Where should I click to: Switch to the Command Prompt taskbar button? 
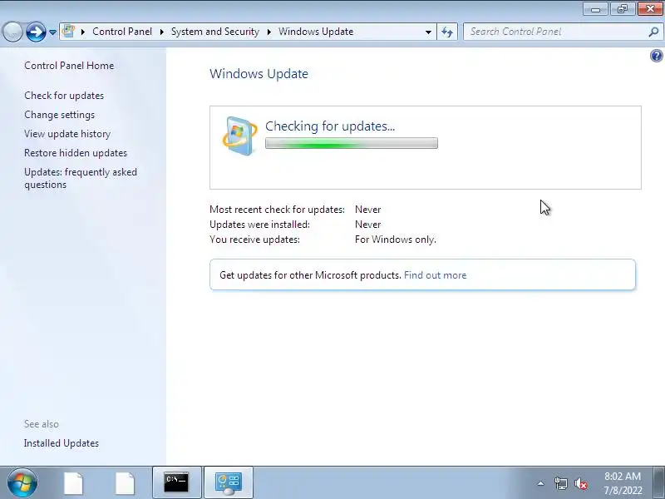pos(176,482)
